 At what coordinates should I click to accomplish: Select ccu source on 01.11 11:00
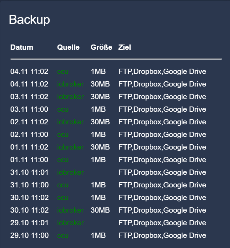click(x=63, y=160)
